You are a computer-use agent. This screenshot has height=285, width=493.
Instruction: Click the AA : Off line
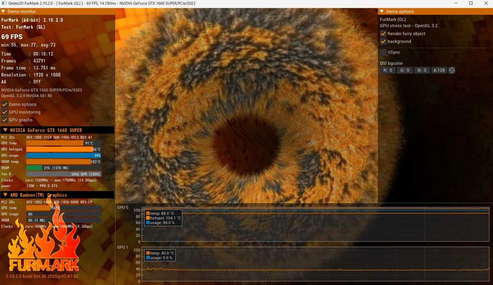coord(21,81)
